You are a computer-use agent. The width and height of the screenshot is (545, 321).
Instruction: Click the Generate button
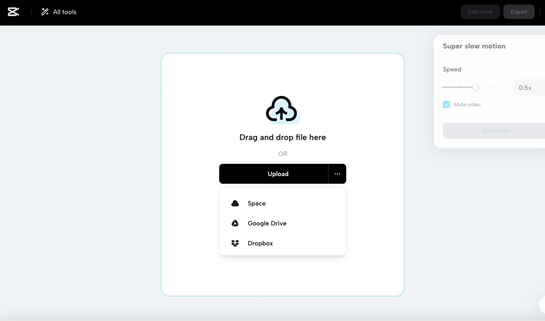coord(495,131)
